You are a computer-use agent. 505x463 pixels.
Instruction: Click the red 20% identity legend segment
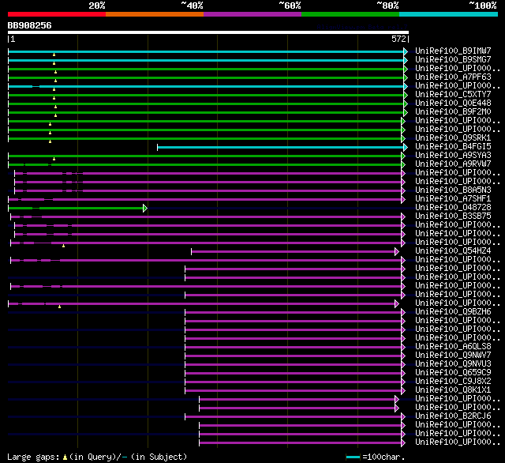click(x=57, y=14)
